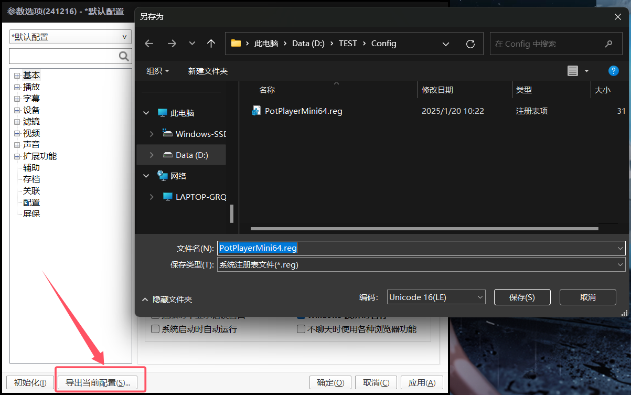Toggle 系统启动时自动运行 checkbox
Viewport: 631px width, 395px height.
[155, 329]
